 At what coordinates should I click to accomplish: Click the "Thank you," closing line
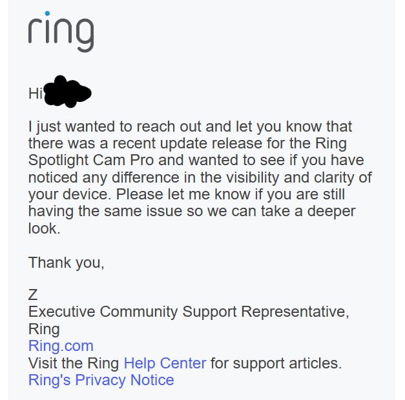point(66,263)
